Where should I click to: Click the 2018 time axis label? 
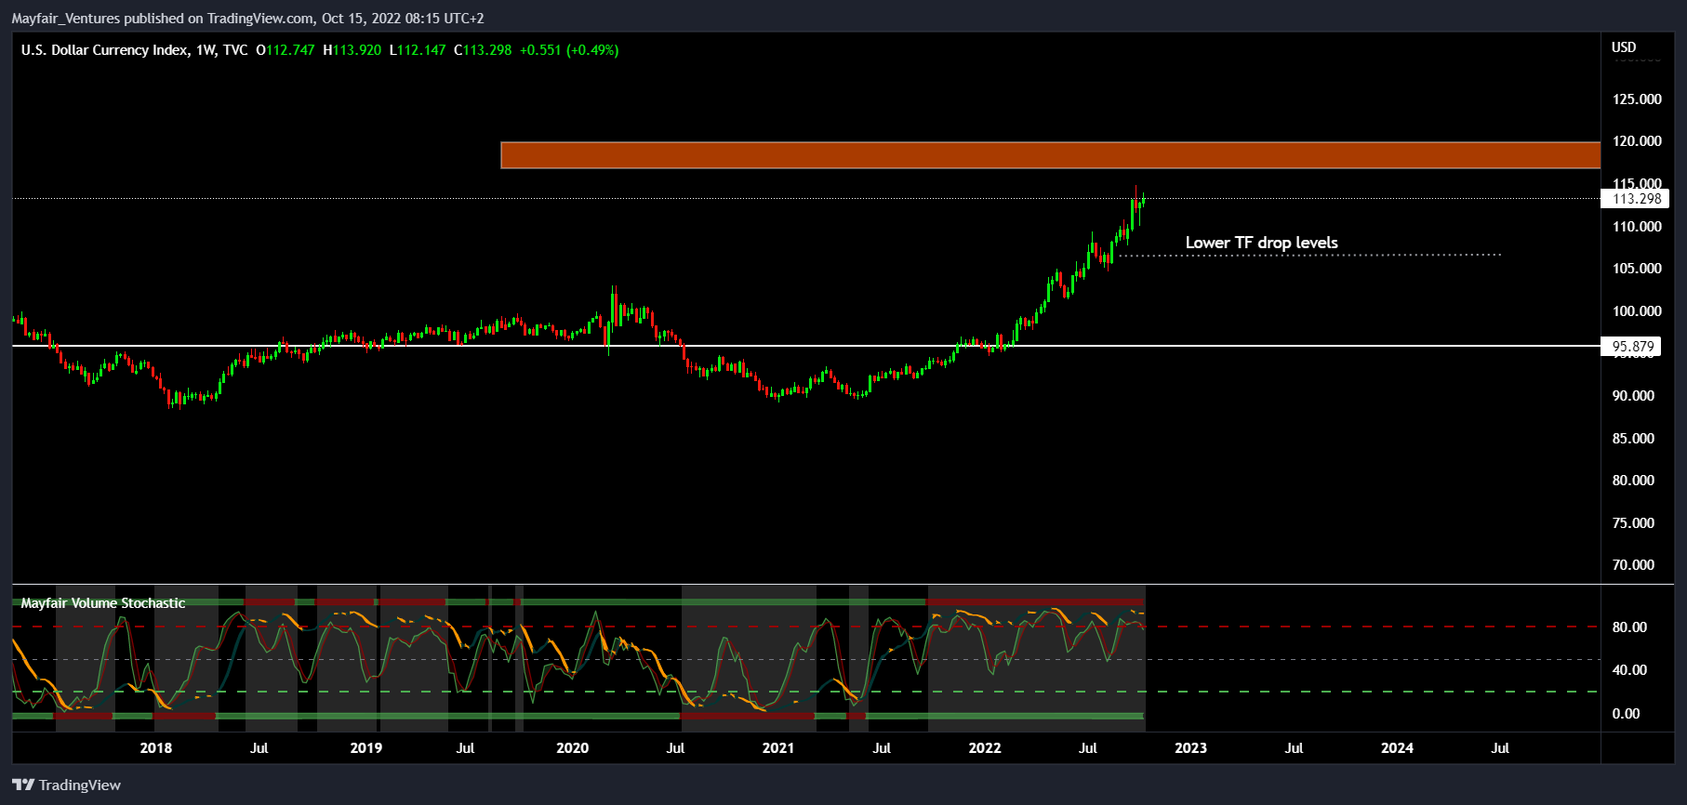(x=156, y=748)
